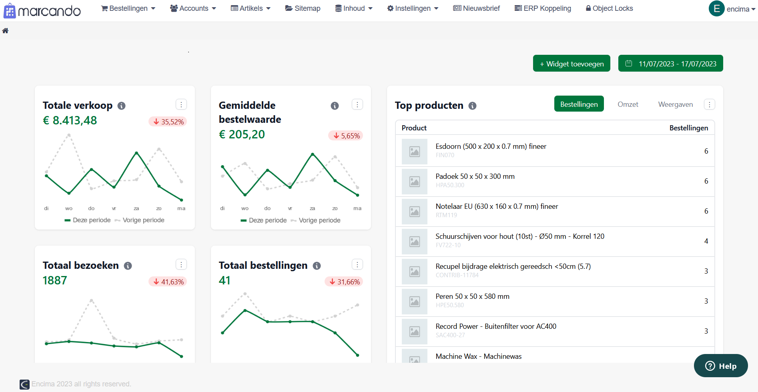Show info icon for Top producten
758x392 pixels.
coord(472,106)
